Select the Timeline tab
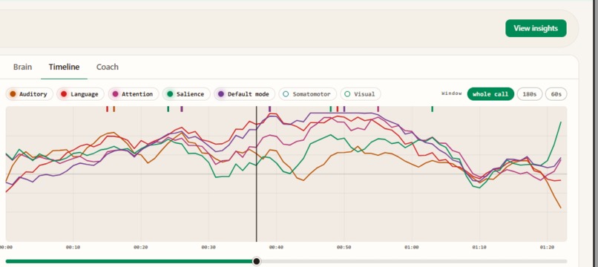598x267 pixels. [x=64, y=67]
